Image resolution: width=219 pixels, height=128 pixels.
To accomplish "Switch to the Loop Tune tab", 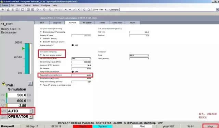I will (x=57, y=23).
